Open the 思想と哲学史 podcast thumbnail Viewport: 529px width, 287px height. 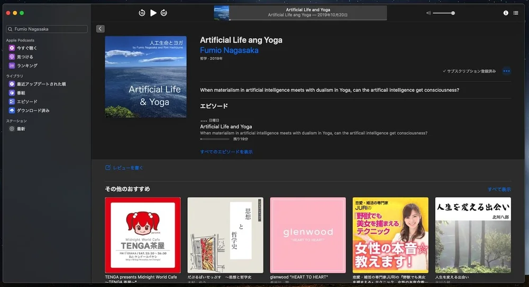click(225, 235)
